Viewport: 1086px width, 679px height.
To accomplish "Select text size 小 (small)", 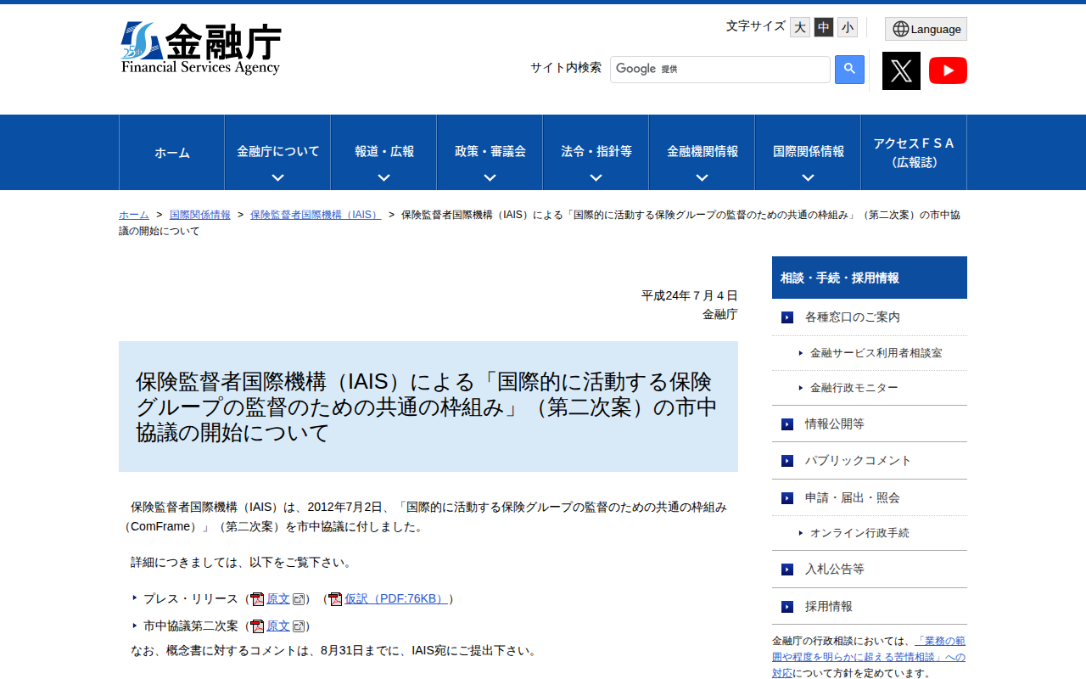I will (x=847, y=27).
